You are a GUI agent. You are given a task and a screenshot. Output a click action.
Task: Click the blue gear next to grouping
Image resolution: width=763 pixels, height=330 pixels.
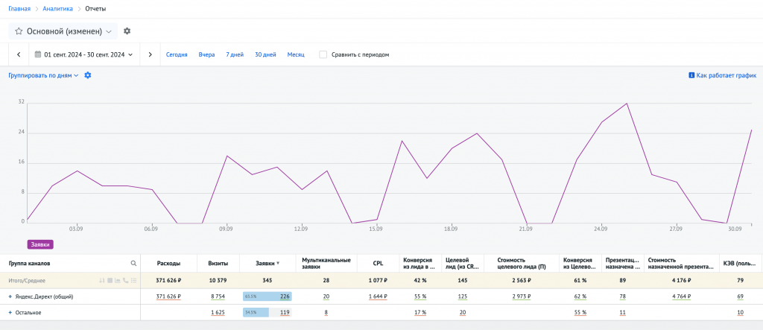pos(88,75)
